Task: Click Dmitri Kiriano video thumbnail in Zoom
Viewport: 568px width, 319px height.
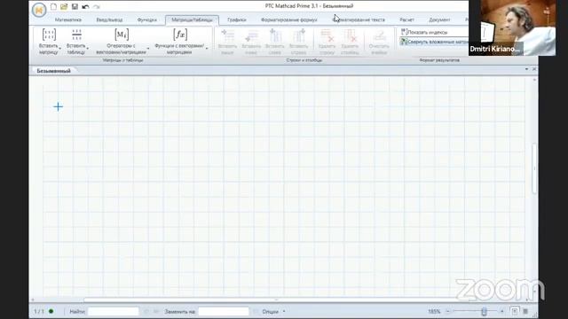Action: pyautogui.click(x=512, y=27)
